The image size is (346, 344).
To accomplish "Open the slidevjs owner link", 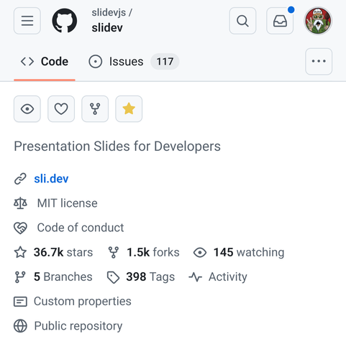I will [109, 12].
